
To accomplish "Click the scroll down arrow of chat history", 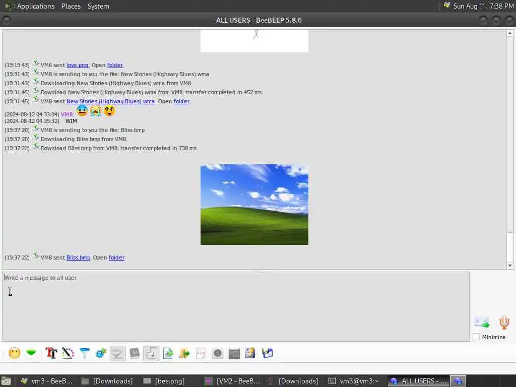I will pos(510,265).
